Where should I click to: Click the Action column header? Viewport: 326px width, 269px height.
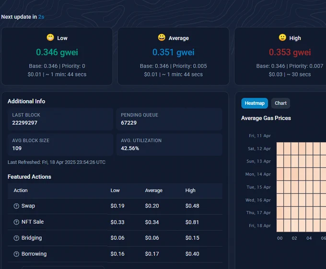pyautogui.click(x=21, y=190)
